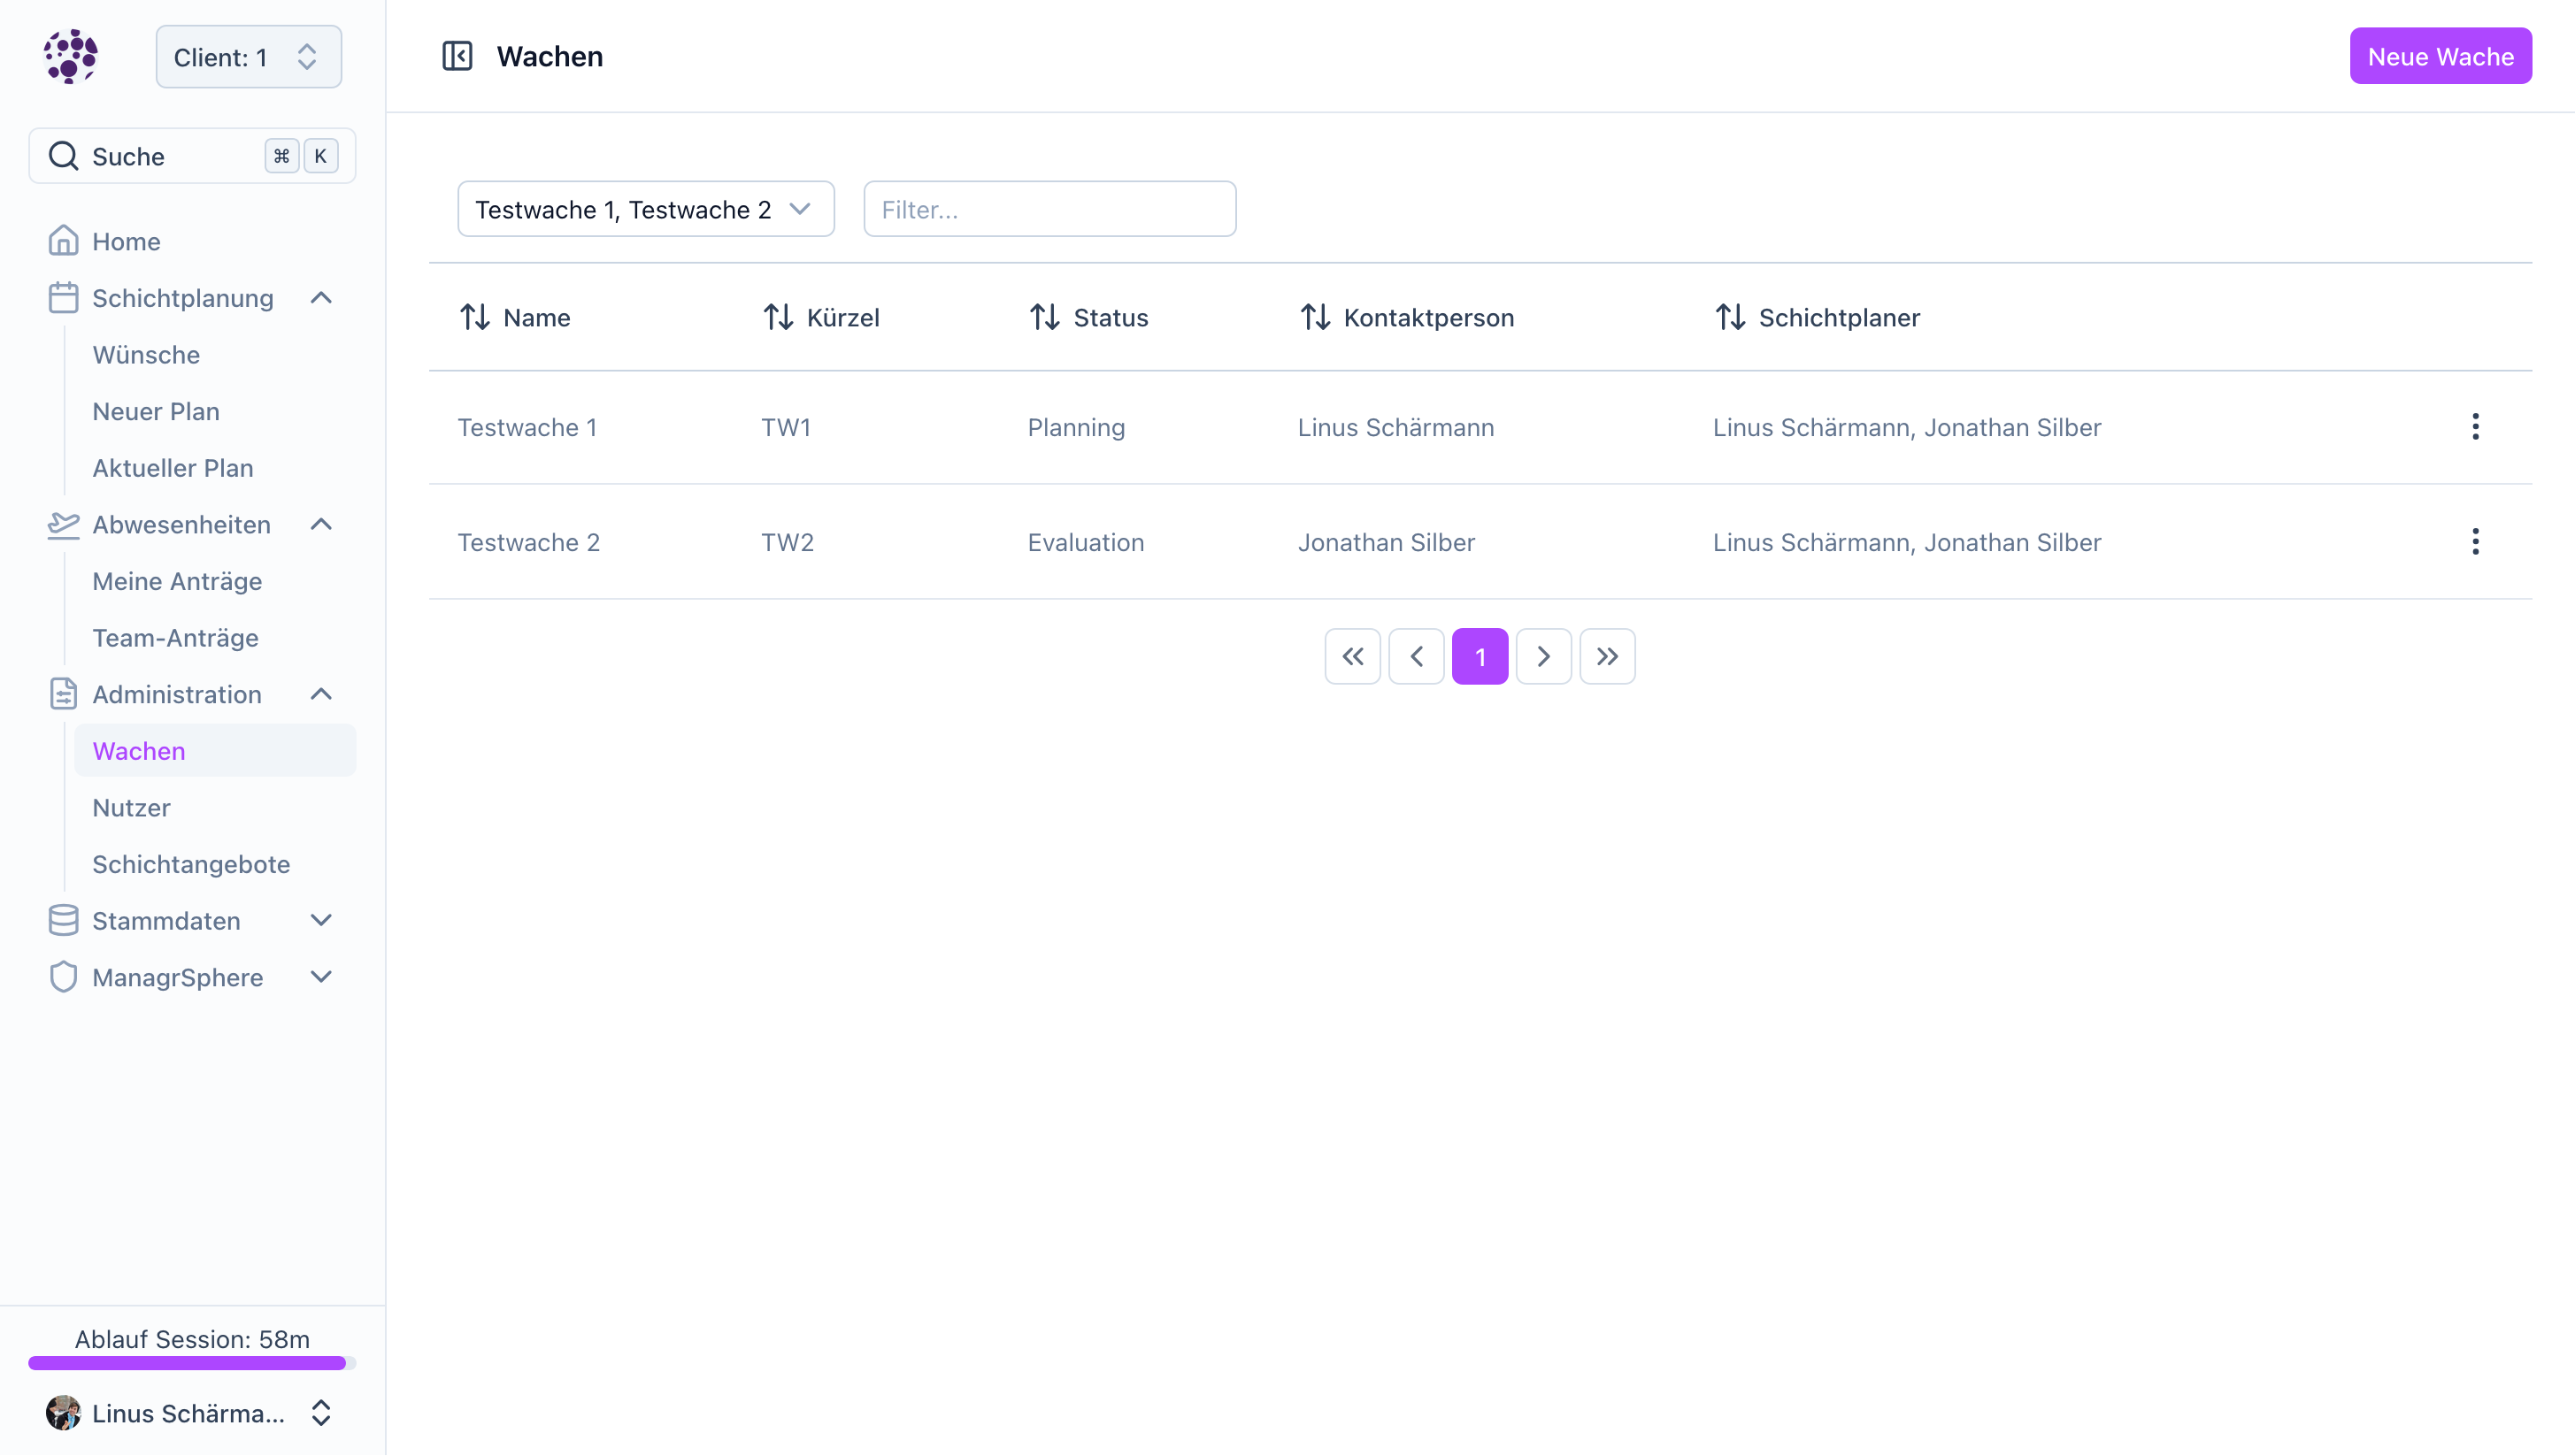Sort the table by Kürzel

(x=779, y=317)
